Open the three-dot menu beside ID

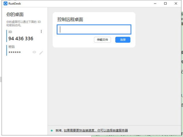pos(41,31)
